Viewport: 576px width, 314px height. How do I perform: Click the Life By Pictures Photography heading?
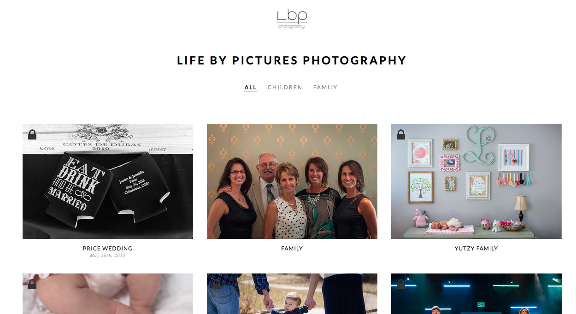(292, 60)
